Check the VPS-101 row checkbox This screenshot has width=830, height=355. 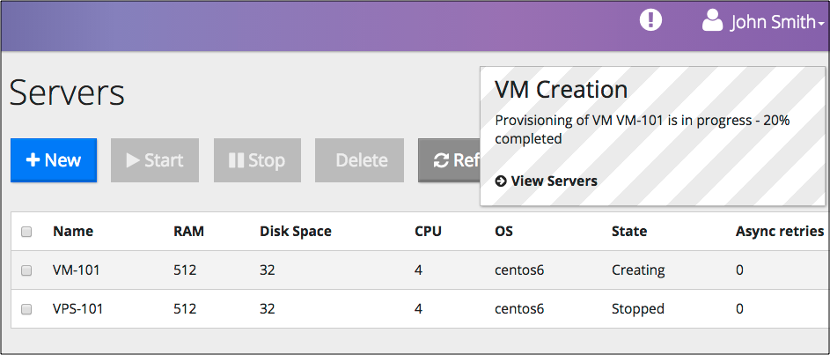(x=26, y=309)
